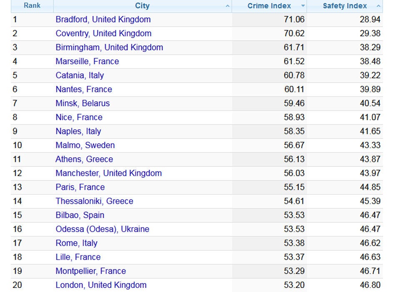
Task: Click the Athens, Greece link
Action: pos(84,159)
